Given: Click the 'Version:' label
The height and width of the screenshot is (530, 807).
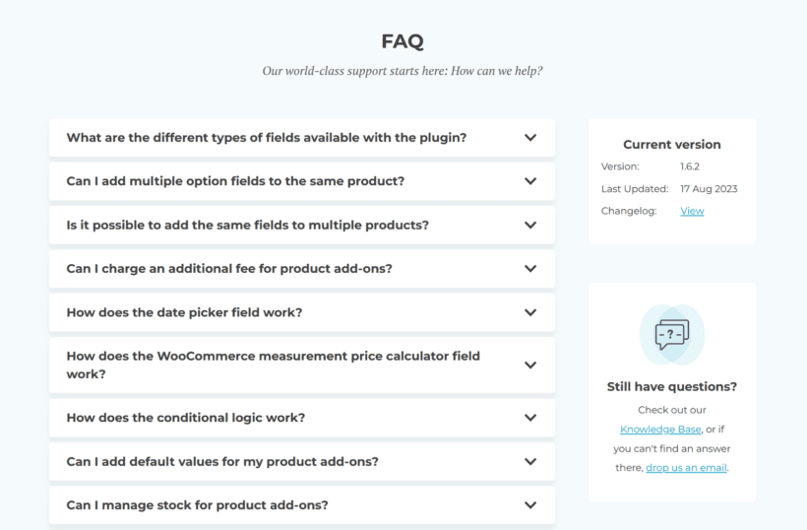Looking at the screenshot, I should pyautogui.click(x=620, y=166).
